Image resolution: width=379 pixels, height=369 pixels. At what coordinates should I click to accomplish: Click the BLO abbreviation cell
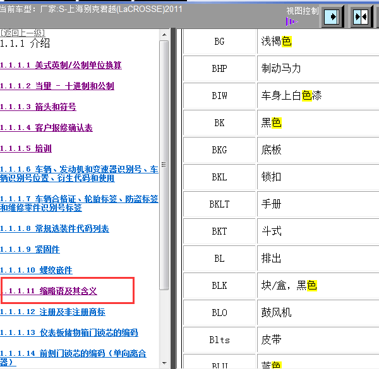[x=219, y=313]
